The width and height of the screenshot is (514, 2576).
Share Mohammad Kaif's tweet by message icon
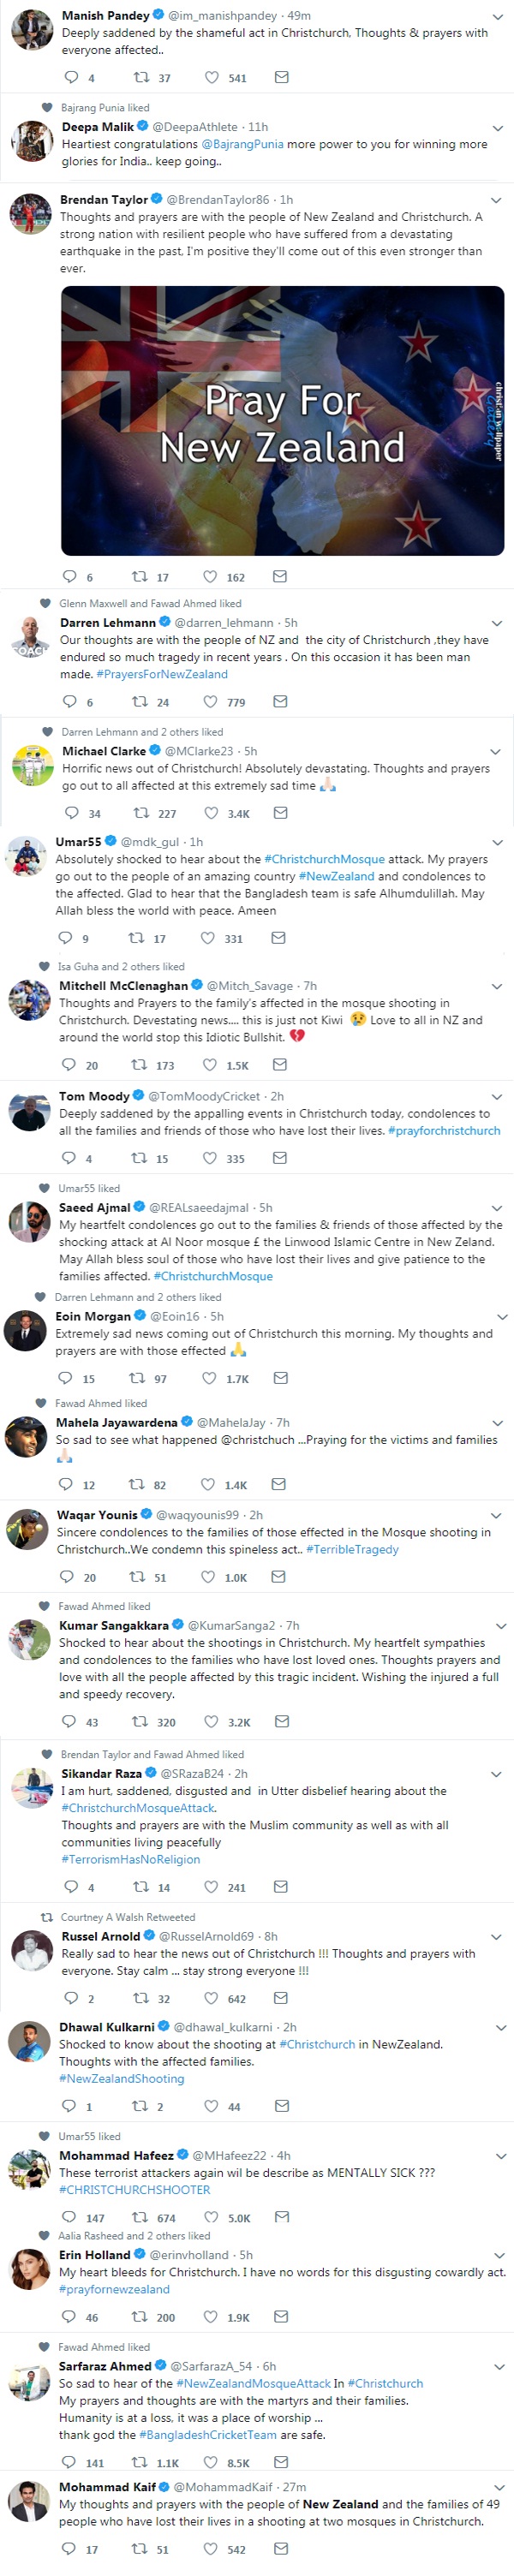tap(281, 2548)
